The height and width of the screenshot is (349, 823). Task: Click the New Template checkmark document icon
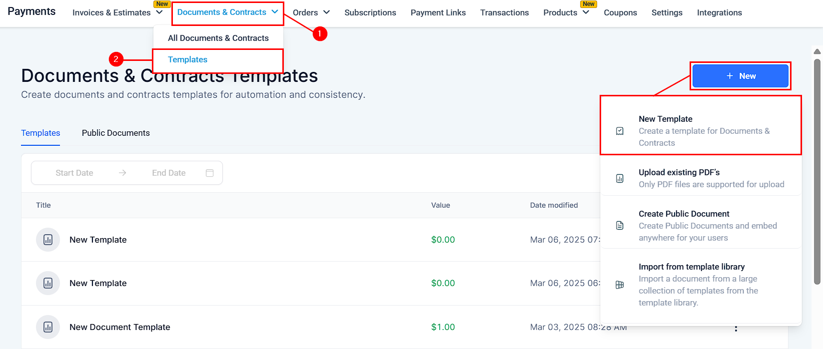(x=620, y=131)
